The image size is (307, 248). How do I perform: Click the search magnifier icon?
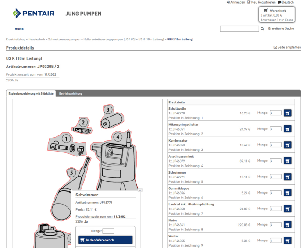262,29
